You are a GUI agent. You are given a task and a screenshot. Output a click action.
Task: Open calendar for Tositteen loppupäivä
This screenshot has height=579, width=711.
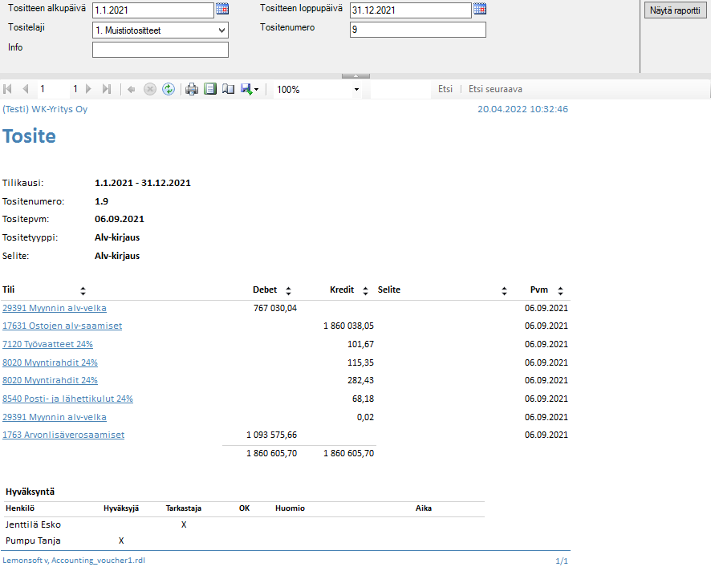pos(480,10)
